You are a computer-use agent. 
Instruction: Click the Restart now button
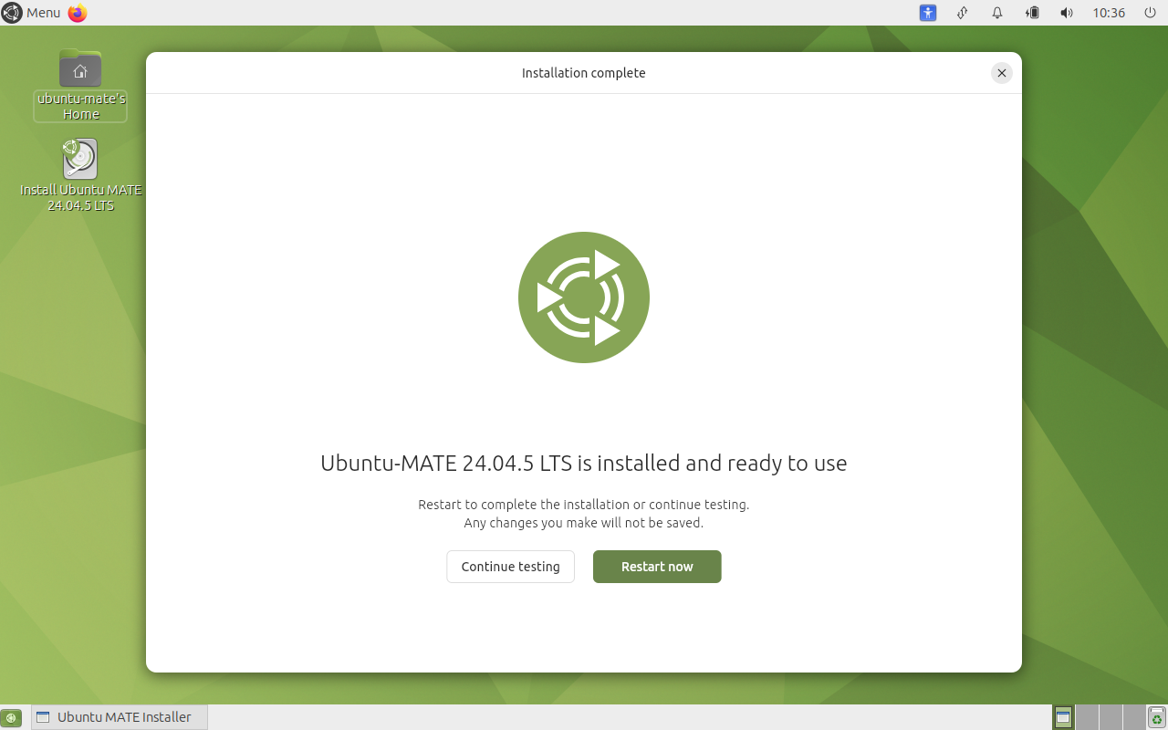(x=657, y=567)
